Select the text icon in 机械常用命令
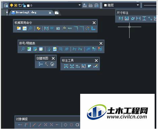The height and width of the screenshot is (129, 158). pos(70,28)
